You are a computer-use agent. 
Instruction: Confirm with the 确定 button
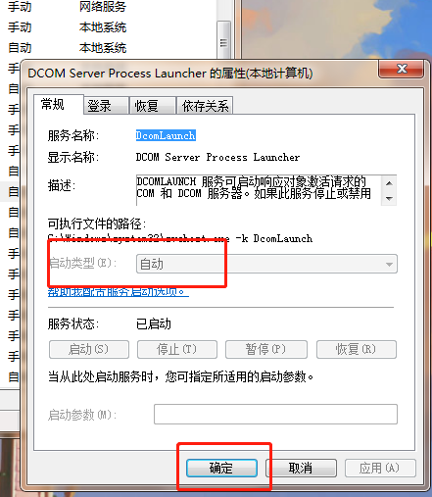pos(221,468)
